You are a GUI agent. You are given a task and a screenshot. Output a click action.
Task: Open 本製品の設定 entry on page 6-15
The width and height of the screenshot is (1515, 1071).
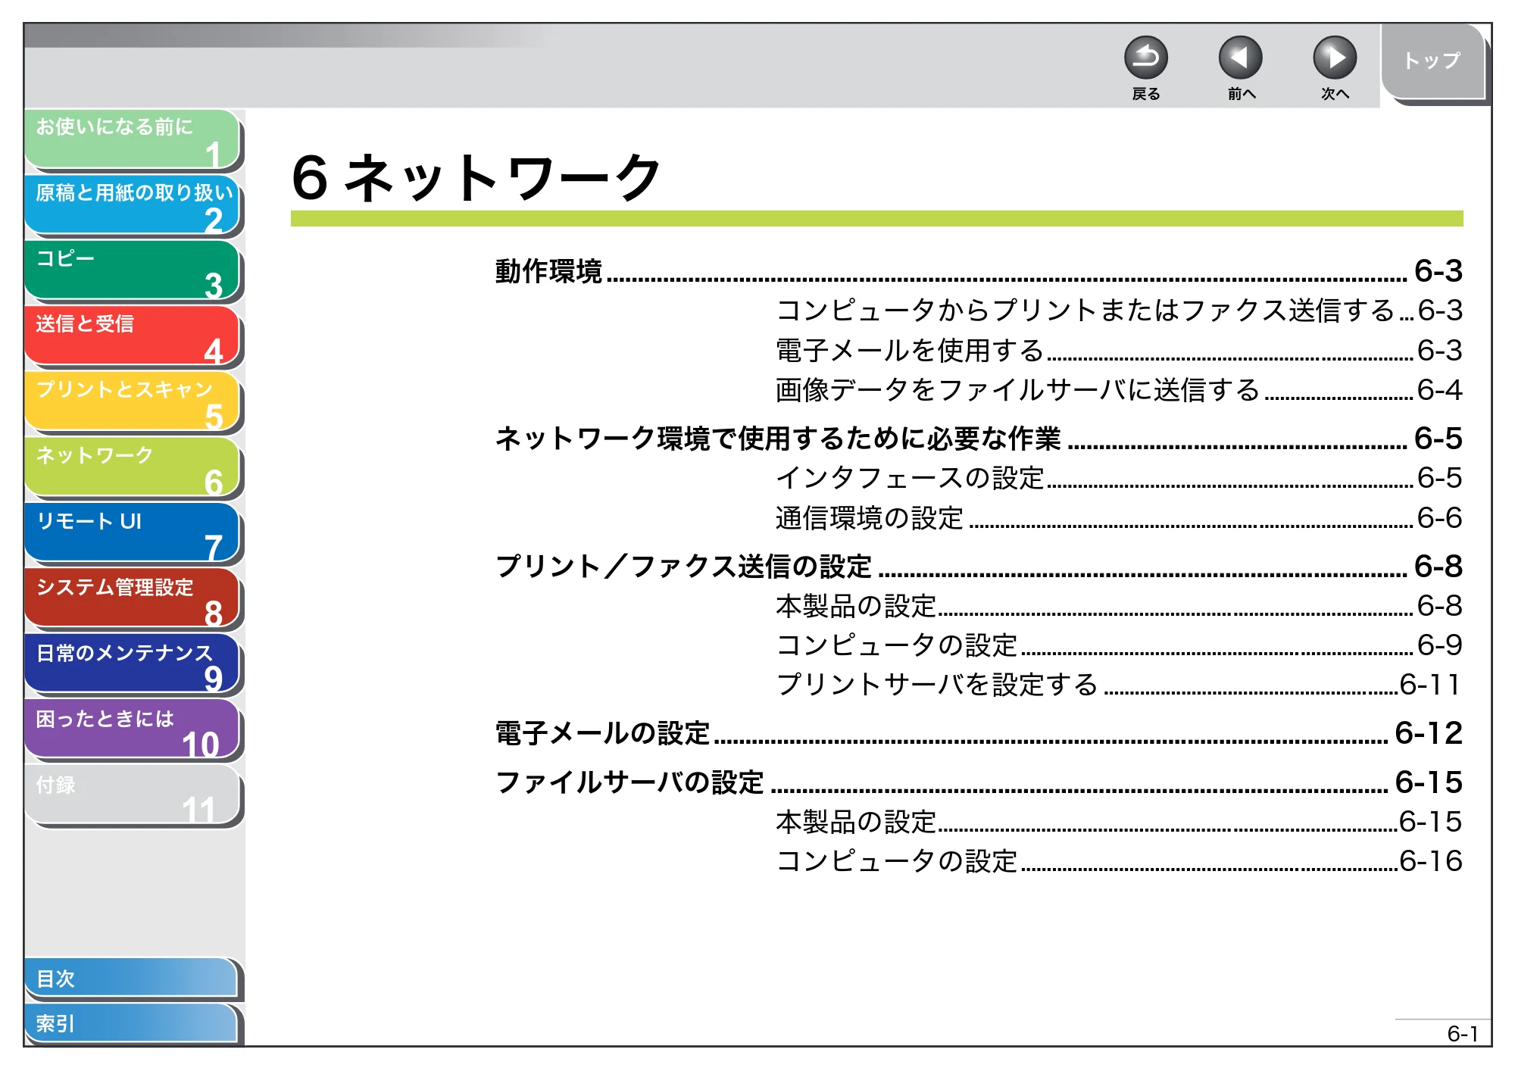click(1119, 822)
